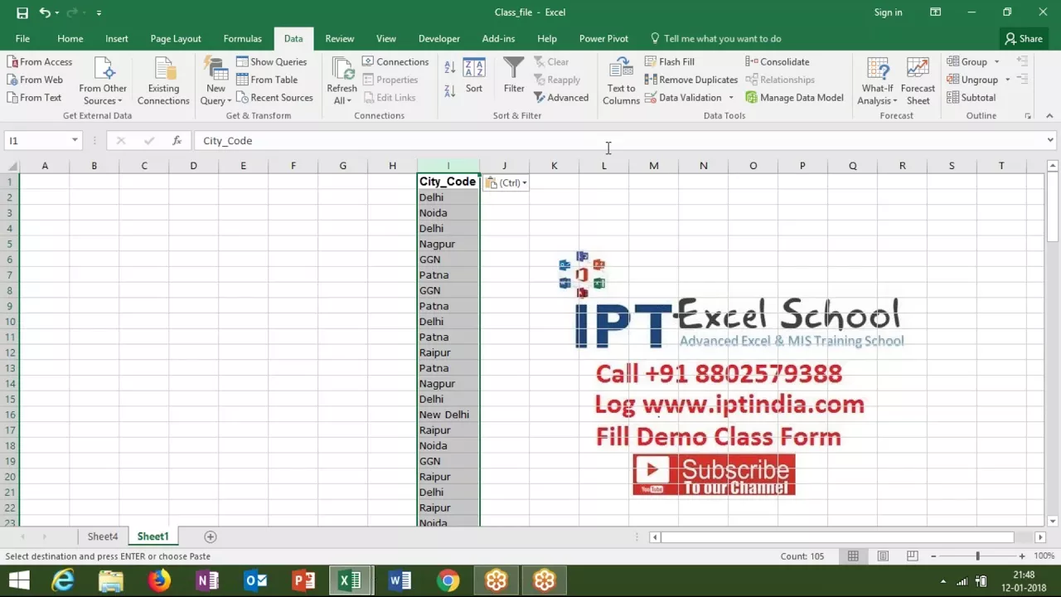
Task: Click Flash Fill
Action: [670, 61]
